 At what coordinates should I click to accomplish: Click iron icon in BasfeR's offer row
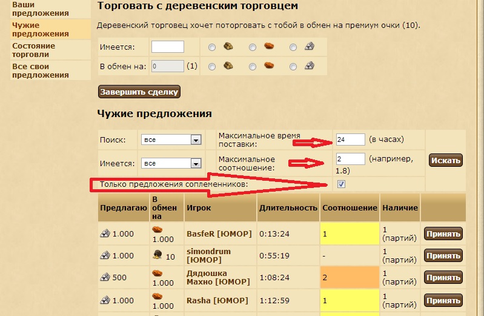coord(105,233)
